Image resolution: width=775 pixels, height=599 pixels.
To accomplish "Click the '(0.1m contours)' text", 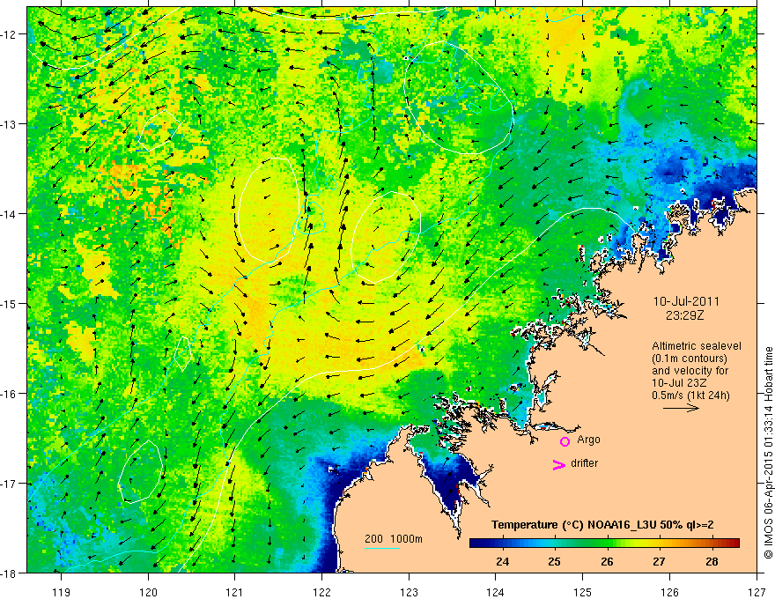I will pyautogui.click(x=690, y=359).
